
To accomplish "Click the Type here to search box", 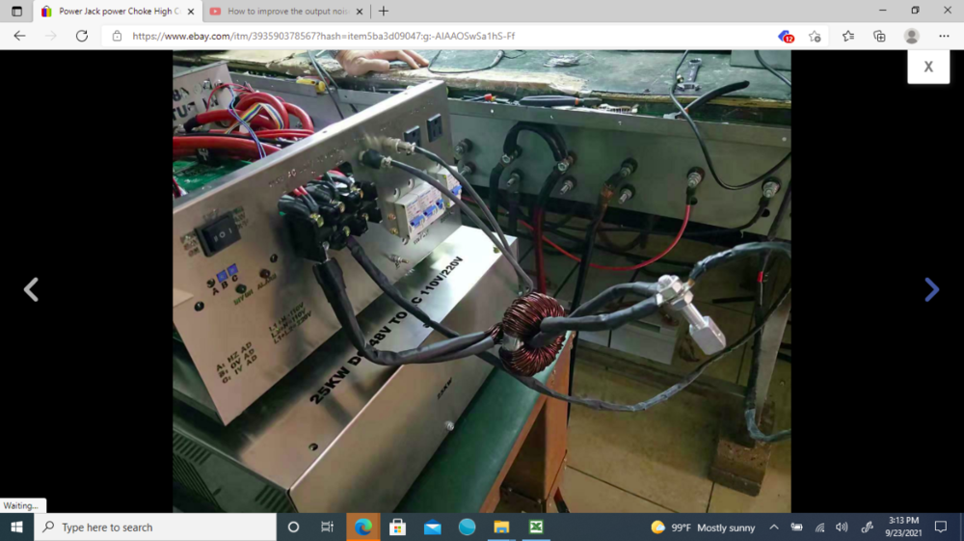I will [x=155, y=527].
